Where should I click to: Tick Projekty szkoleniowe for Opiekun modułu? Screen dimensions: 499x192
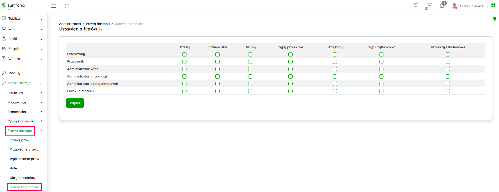[x=448, y=91]
